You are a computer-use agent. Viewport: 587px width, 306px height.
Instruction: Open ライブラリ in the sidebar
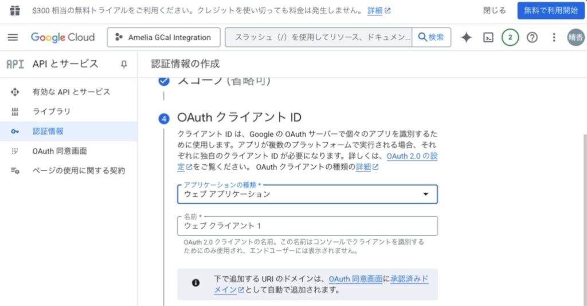[52, 112]
